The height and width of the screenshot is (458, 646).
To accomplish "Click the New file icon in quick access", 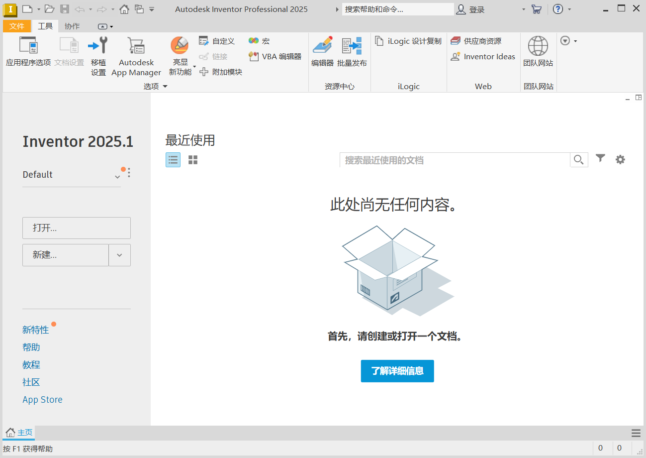I will [x=27, y=9].
